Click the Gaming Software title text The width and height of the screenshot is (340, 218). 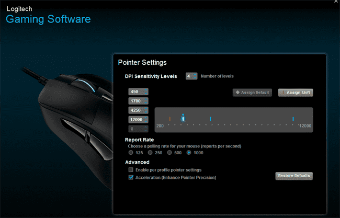pos(48,19)
